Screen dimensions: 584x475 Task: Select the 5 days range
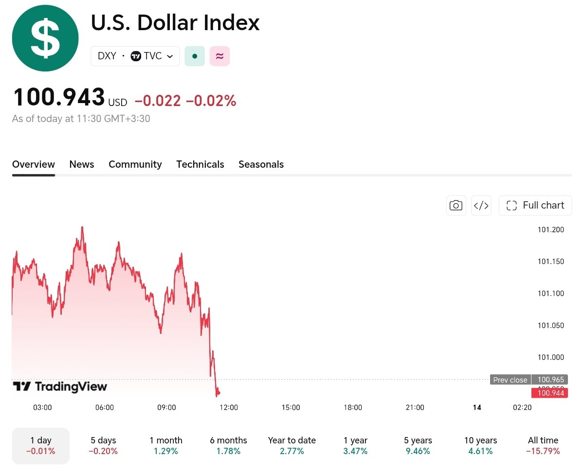pos(103,446)
